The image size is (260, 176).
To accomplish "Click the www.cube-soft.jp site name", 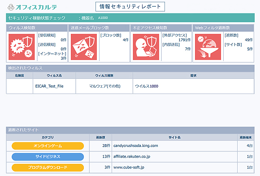I will click(129, 167).
